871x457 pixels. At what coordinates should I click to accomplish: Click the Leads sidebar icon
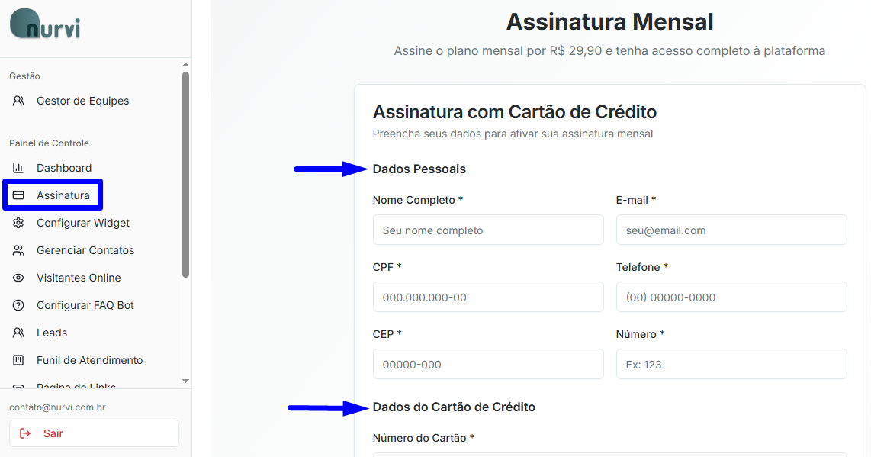19,333
